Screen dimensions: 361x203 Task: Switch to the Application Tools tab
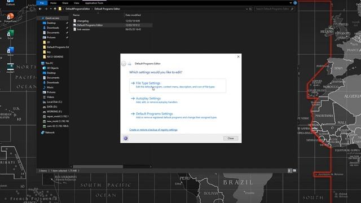point(94,3)
